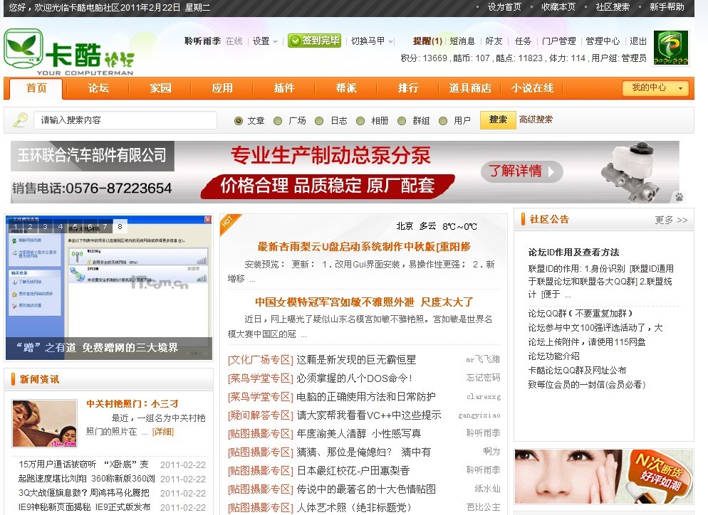Select slideshow page number 8
708x515 pixels.
pos(120,227)
